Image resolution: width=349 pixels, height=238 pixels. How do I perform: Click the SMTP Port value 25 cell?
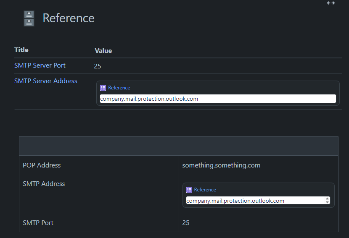(186, 223)
